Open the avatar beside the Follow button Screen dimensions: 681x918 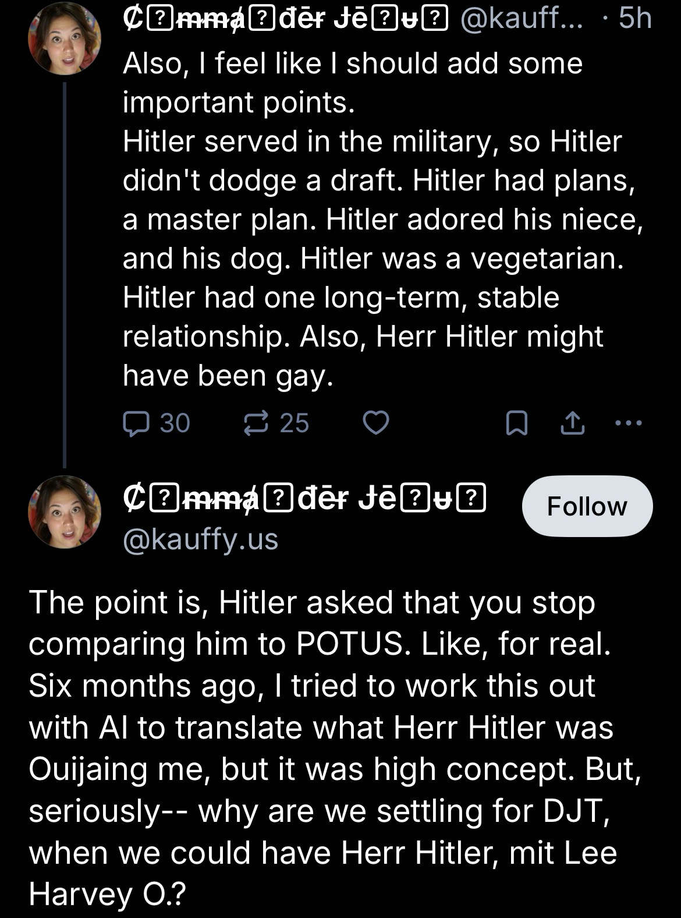pos(65,512)
